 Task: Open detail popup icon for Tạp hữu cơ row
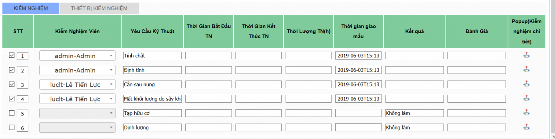[x=527, y=113]
